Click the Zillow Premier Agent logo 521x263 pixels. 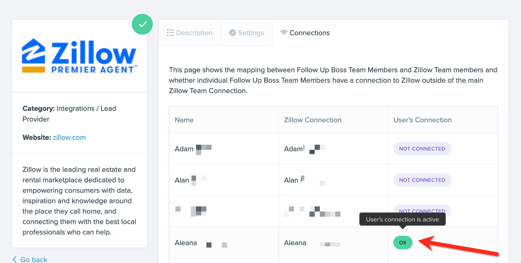coord(79,56)
